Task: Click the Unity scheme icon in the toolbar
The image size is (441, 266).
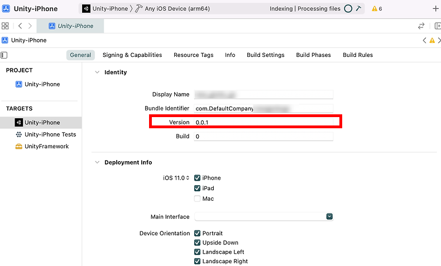Action: coord(86,9)
